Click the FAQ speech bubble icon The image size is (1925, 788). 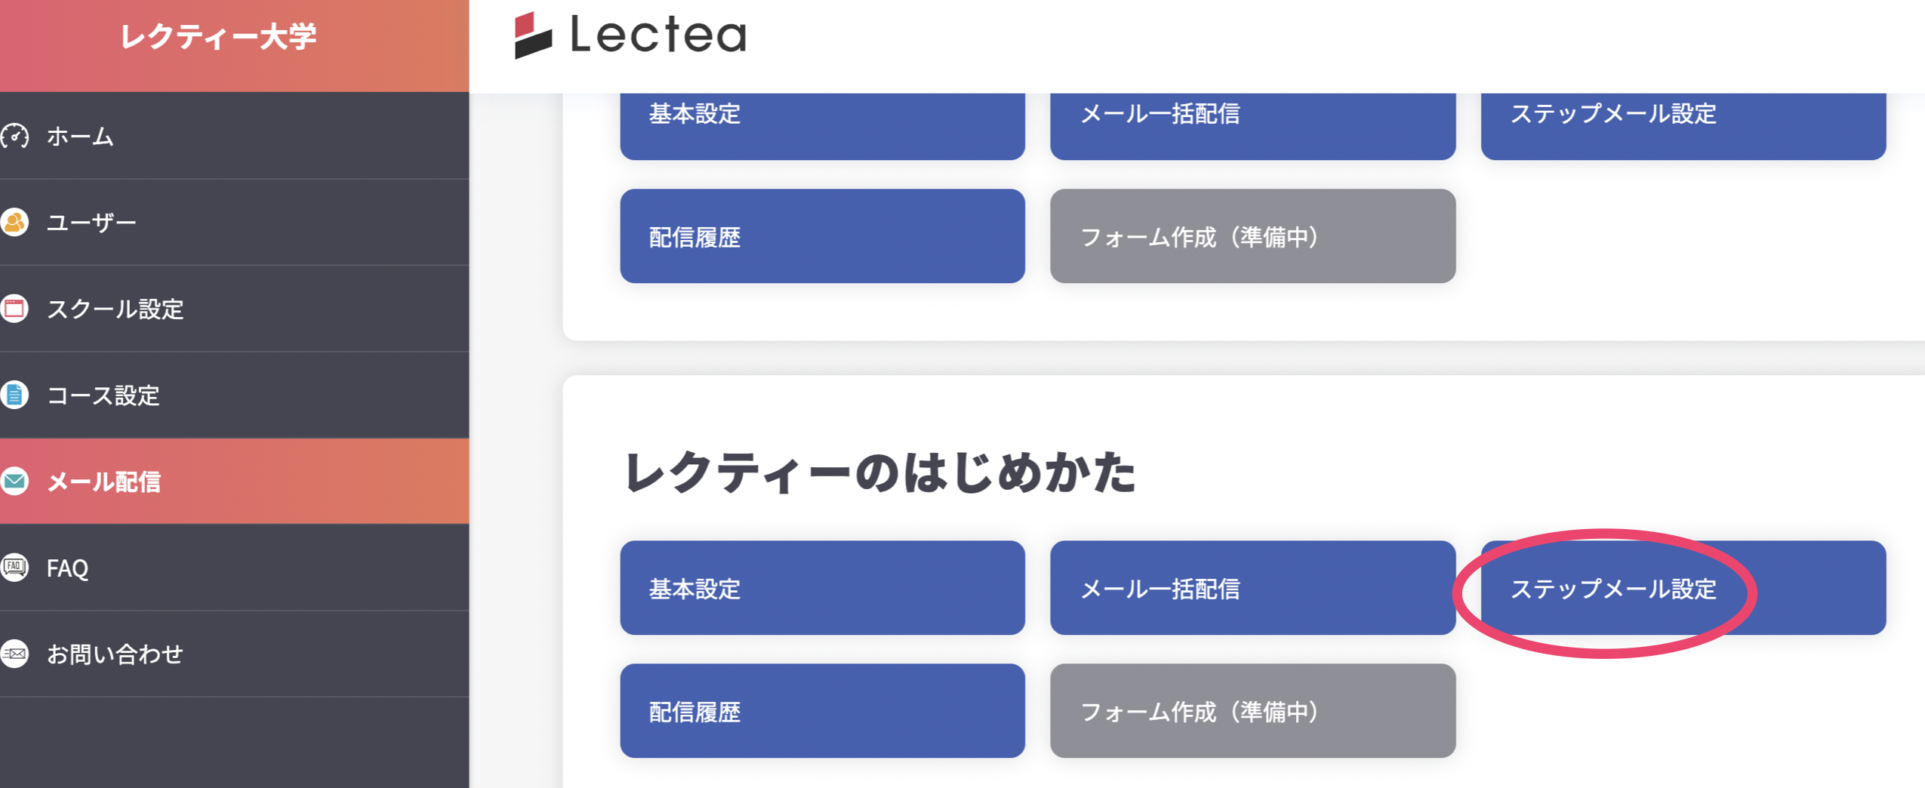14,567
